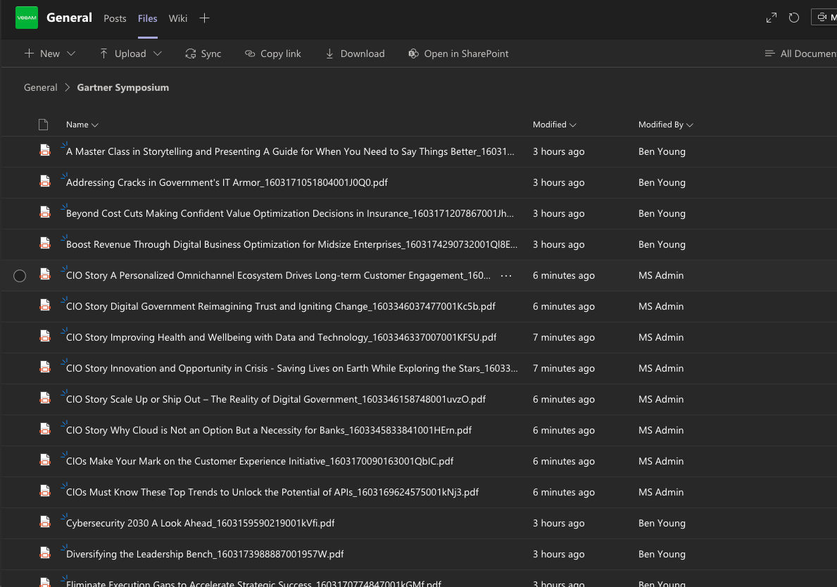Click Ben Young in the Boost Revenue row

(662, 244)
